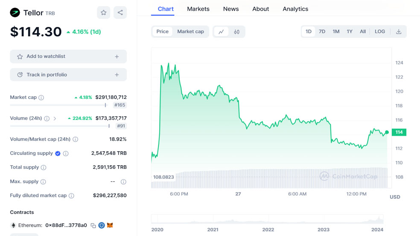Expand Volume (24h) details chevron

(x=55, y=118)
